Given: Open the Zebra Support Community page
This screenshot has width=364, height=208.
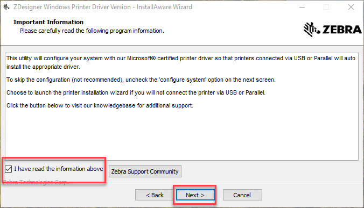Looking at the screenshot, I should coord(145,171).
